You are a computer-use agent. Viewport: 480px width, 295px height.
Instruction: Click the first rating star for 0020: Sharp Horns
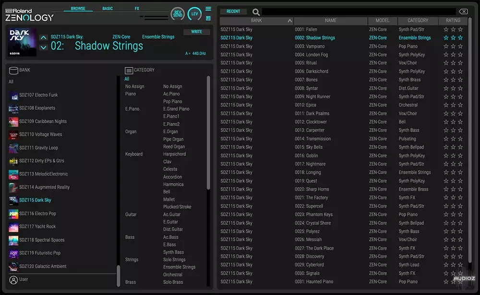pos(446,189)
